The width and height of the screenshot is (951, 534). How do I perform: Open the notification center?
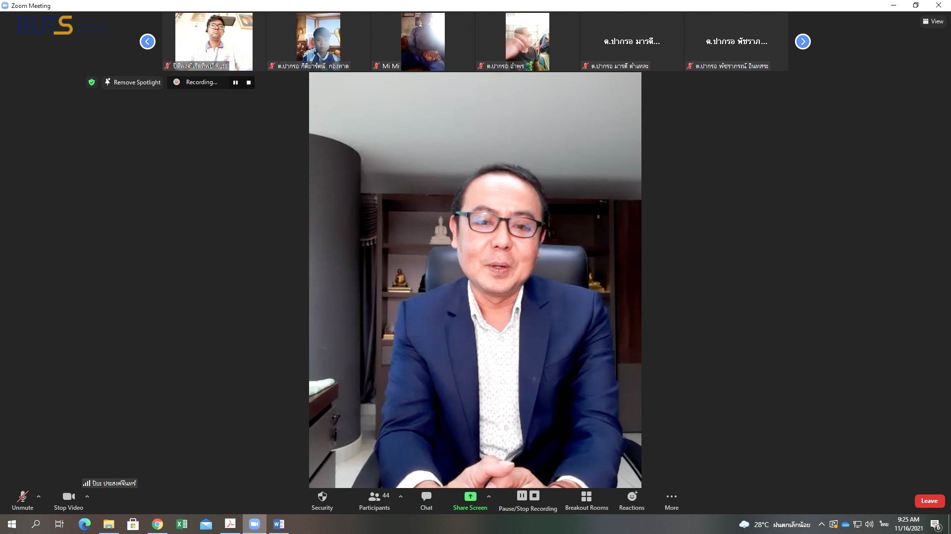pyautogui.click(x=936, y=525)
